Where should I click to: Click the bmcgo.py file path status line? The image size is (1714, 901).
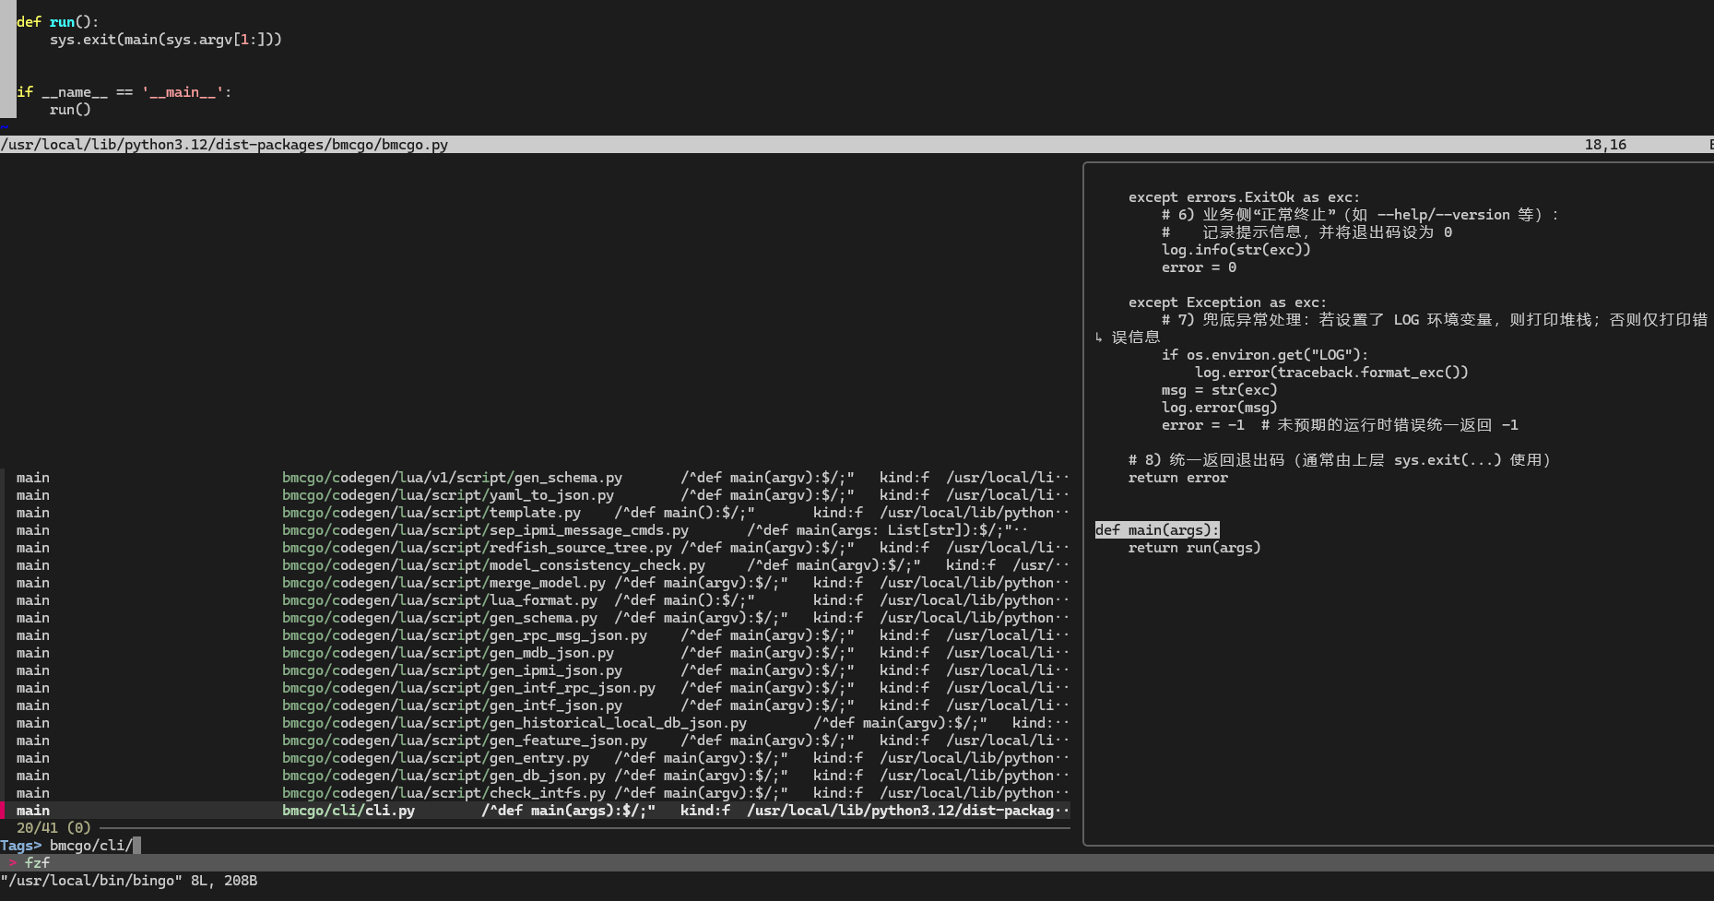click(224, 145)
